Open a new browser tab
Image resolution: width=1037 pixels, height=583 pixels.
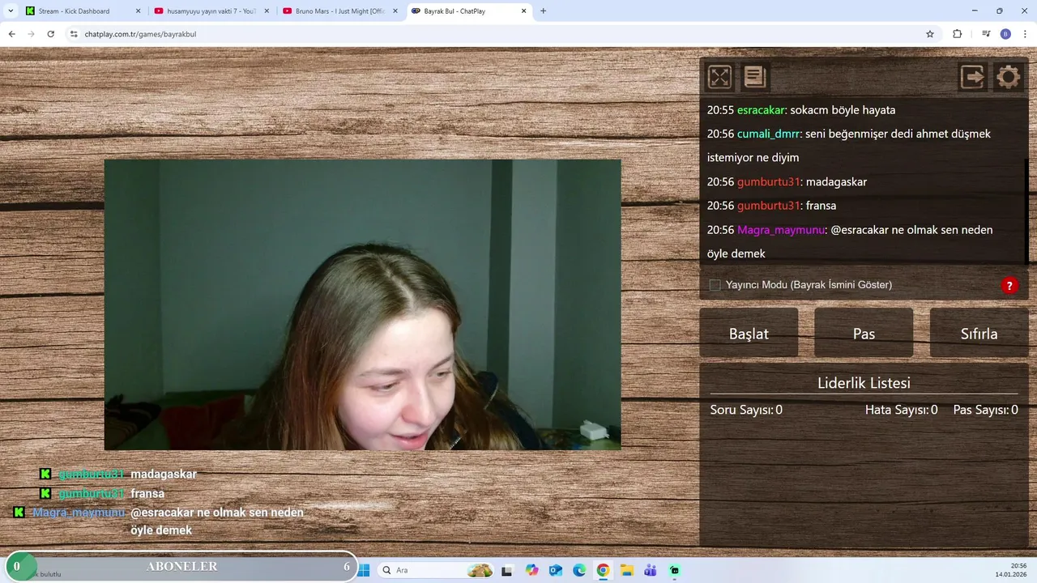tap(543, 11)
